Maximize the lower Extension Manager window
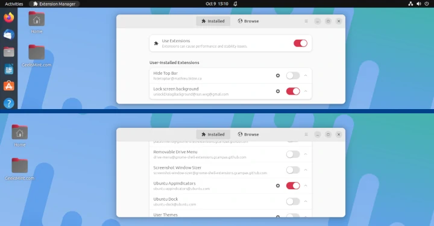The image size is (434, 226). point(328,134)
